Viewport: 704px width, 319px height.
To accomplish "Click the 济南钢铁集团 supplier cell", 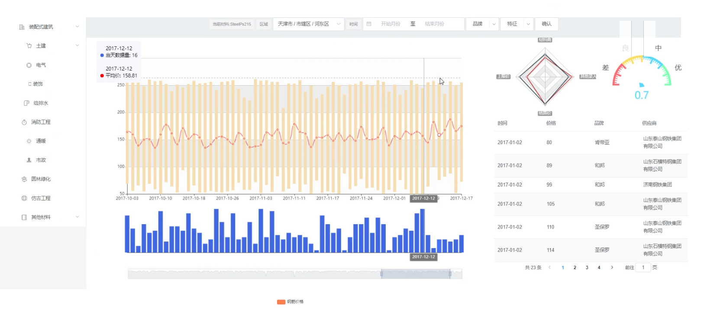I will (657, 185).
